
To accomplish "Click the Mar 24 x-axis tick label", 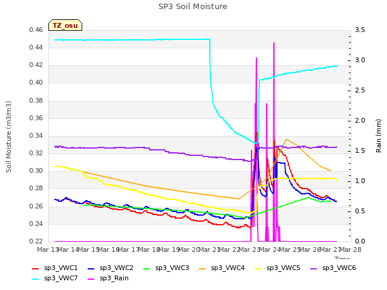I will pos(270,250).
